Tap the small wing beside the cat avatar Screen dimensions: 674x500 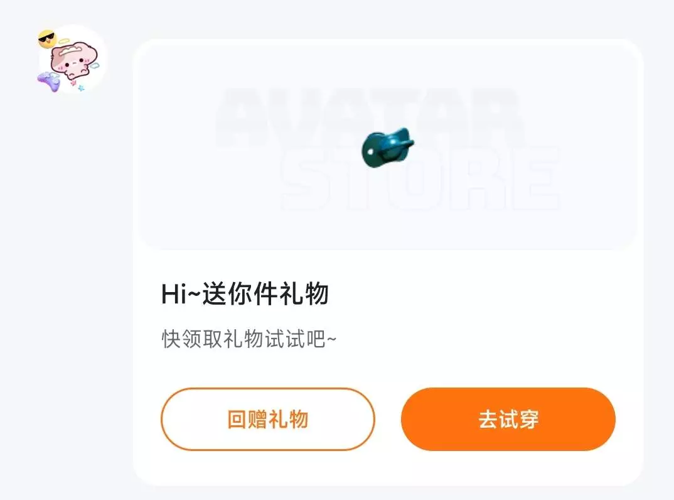click(x=95, y=65)
